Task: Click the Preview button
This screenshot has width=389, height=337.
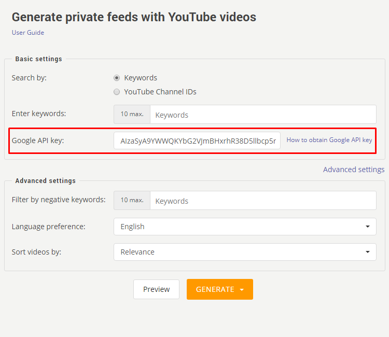Action: (x=156, y=289)
